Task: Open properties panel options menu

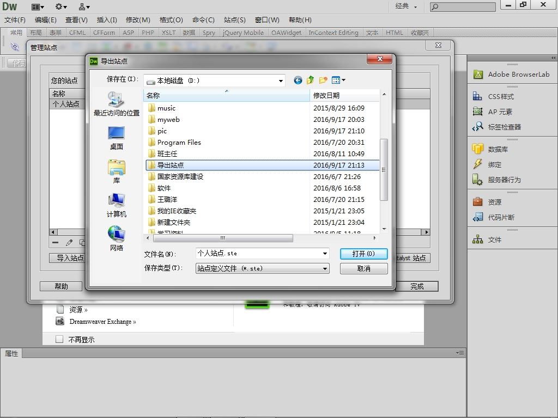Action: (x=460, y=353)
